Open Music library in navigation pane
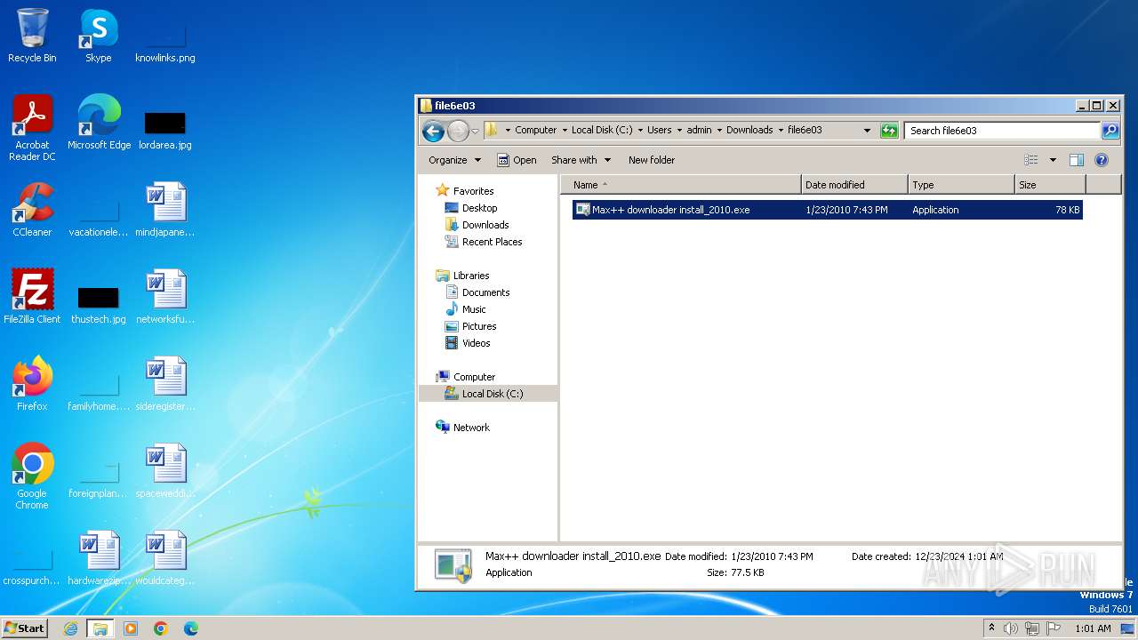Image resolution: width=1138 pixels, height=640 pixels. (474, 309)
